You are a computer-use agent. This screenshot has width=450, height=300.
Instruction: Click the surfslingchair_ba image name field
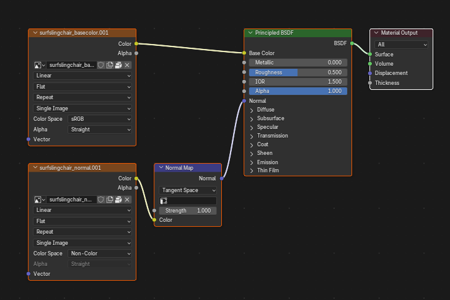tap(71, 65)
